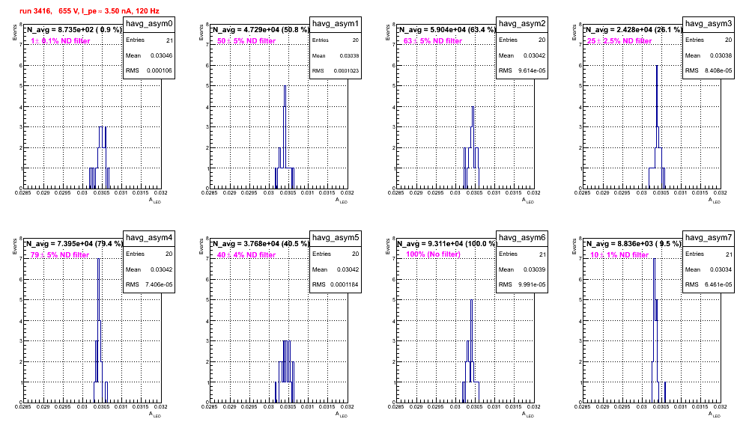Select the havg_asym5 stats box title
This screenshot has height=428, width=746.
pos(336,237)
